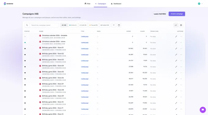208x115 pixels.
Task: Edit Birthday game 2026 – Store 06
Action: coord(176,79)
